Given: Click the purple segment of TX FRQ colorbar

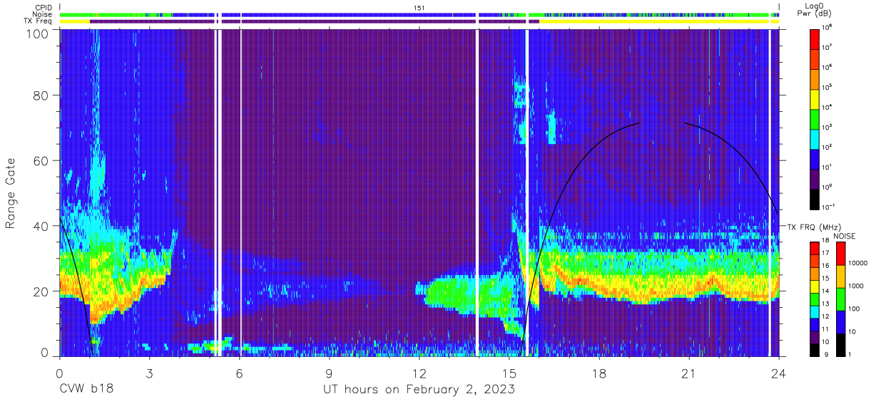Looking at the screenshot, I should tap(815, 336).
